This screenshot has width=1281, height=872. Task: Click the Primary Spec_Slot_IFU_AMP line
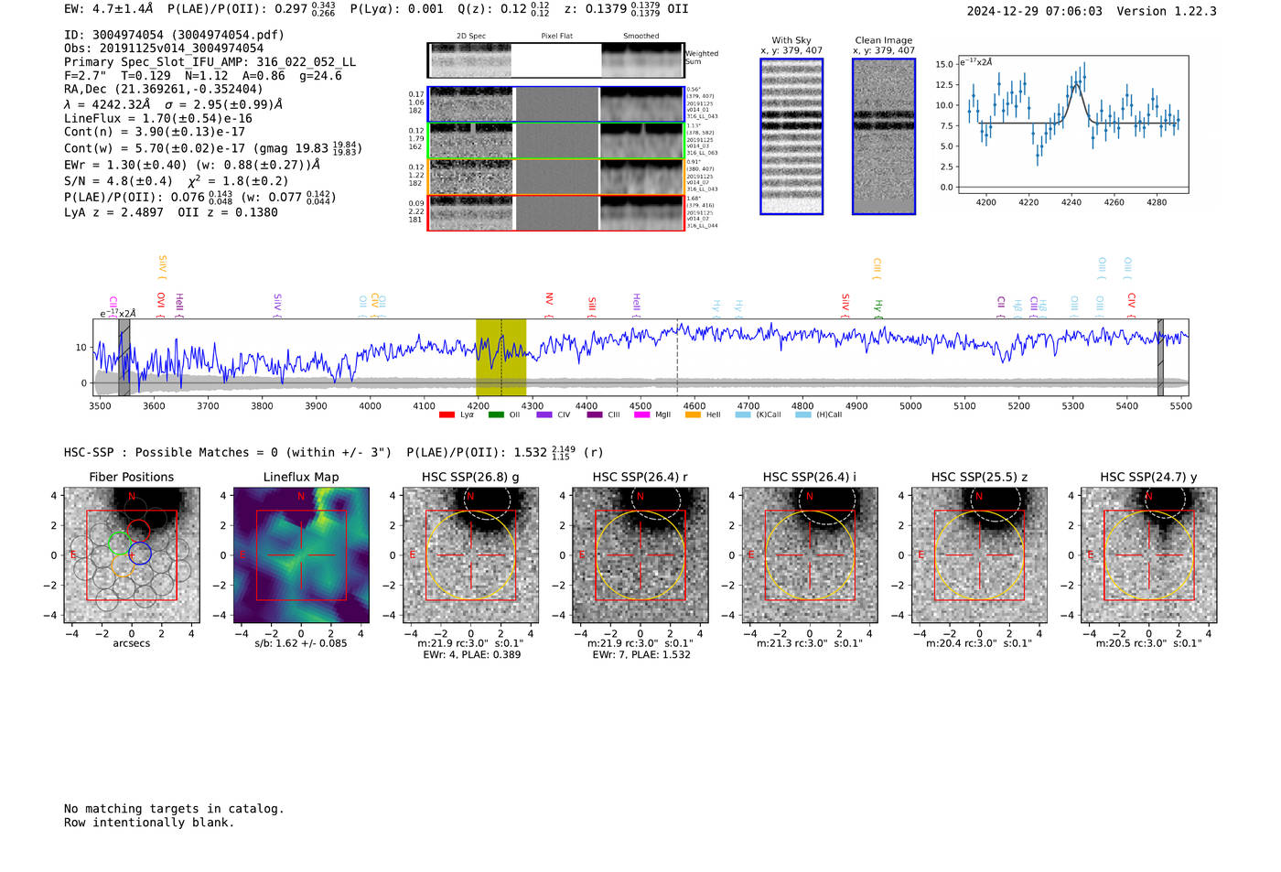click(x=210, y=62)
